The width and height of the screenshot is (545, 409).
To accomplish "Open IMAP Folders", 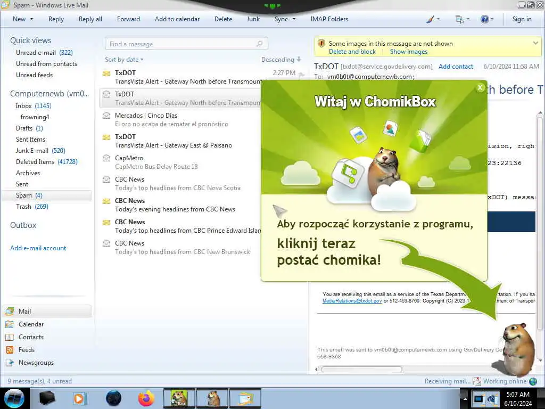I will (x=329, y=19).
